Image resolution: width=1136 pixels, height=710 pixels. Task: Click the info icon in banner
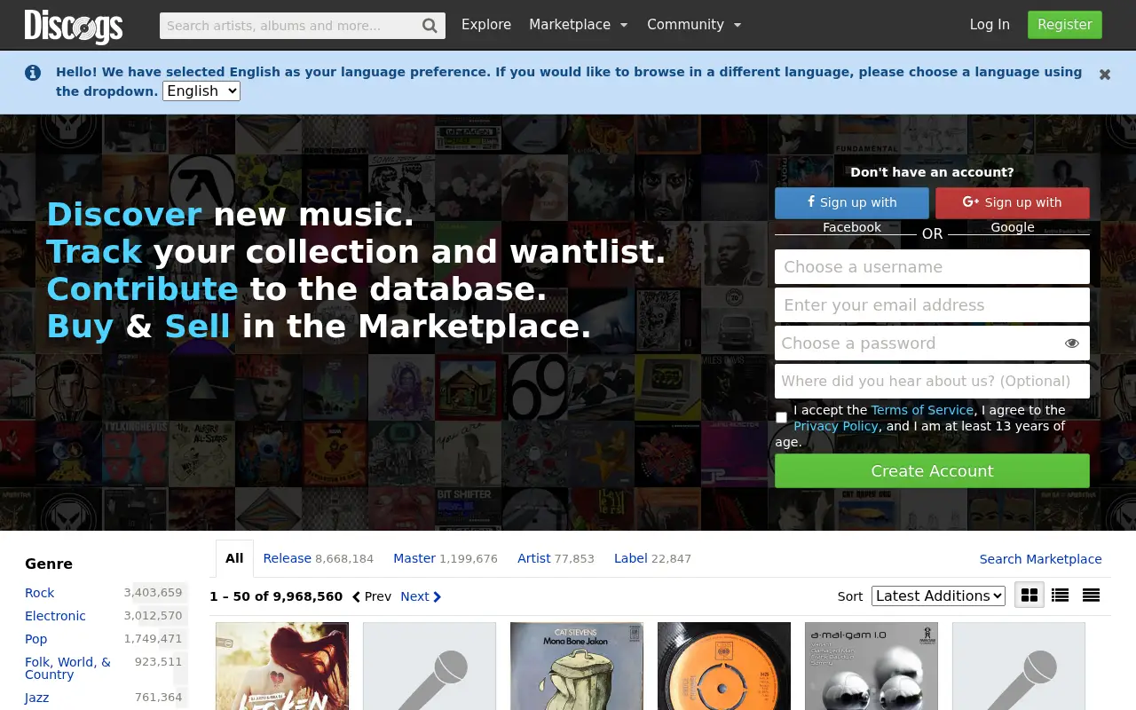[x=33, y=73]
